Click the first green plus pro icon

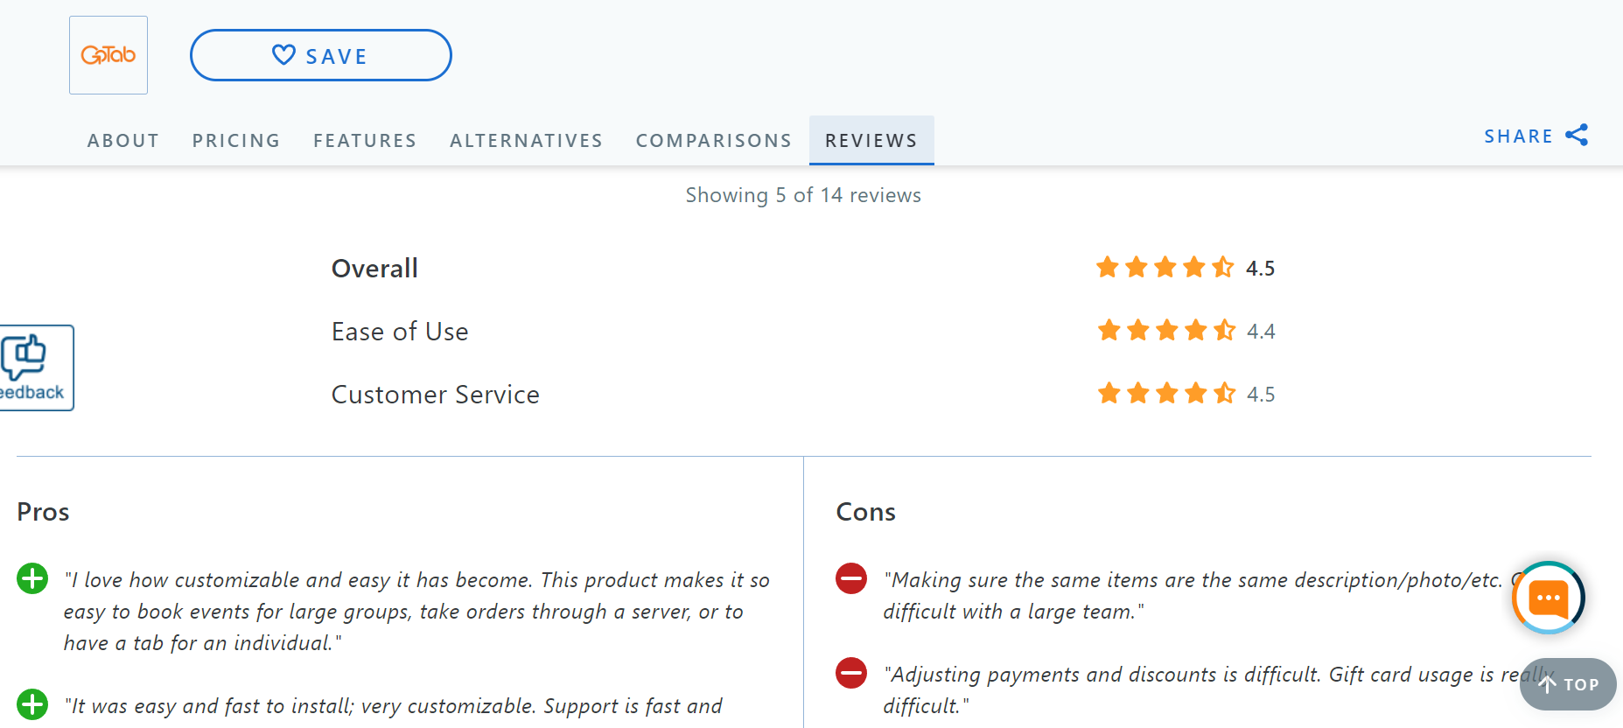tap(32, 578)
